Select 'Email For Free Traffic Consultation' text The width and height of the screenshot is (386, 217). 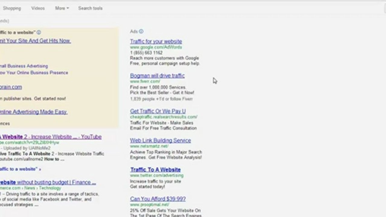pos(163,128)
